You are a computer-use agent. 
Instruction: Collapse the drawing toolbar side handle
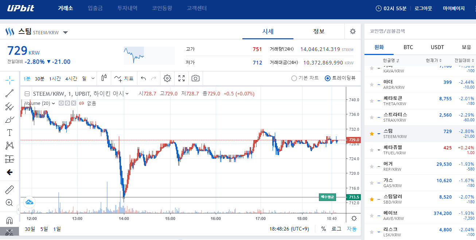point(19,210)
